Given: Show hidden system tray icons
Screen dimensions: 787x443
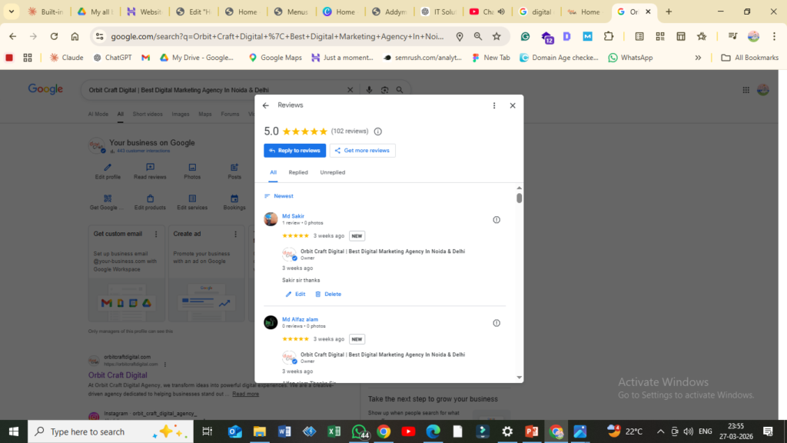Looking at the screenshot, I should click(660, 431).
